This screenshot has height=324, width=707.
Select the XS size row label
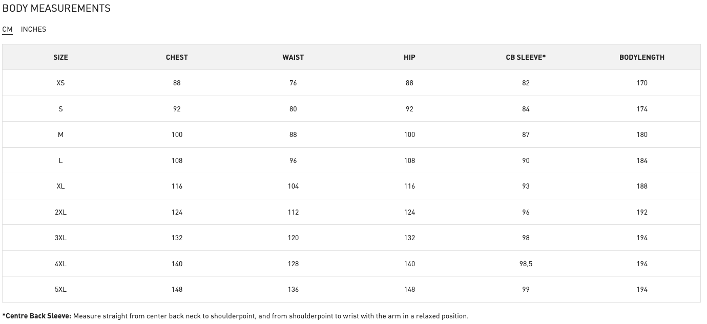click(x=60, y=83)
